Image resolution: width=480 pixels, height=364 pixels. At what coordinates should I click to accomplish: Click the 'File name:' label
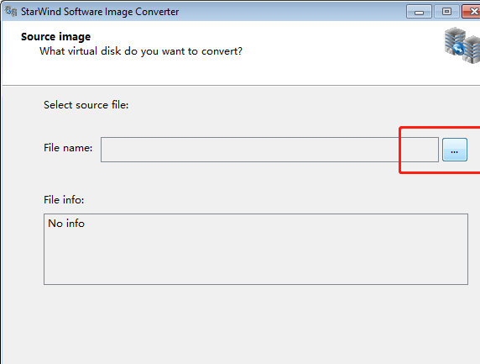click(x=68, y=148)
